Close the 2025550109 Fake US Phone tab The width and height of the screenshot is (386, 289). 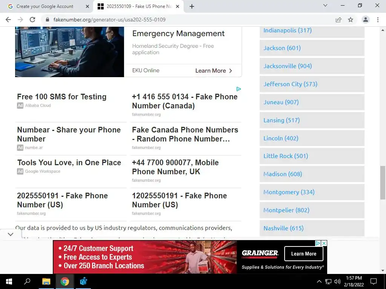pyautogui.click(x=178, y=6)
